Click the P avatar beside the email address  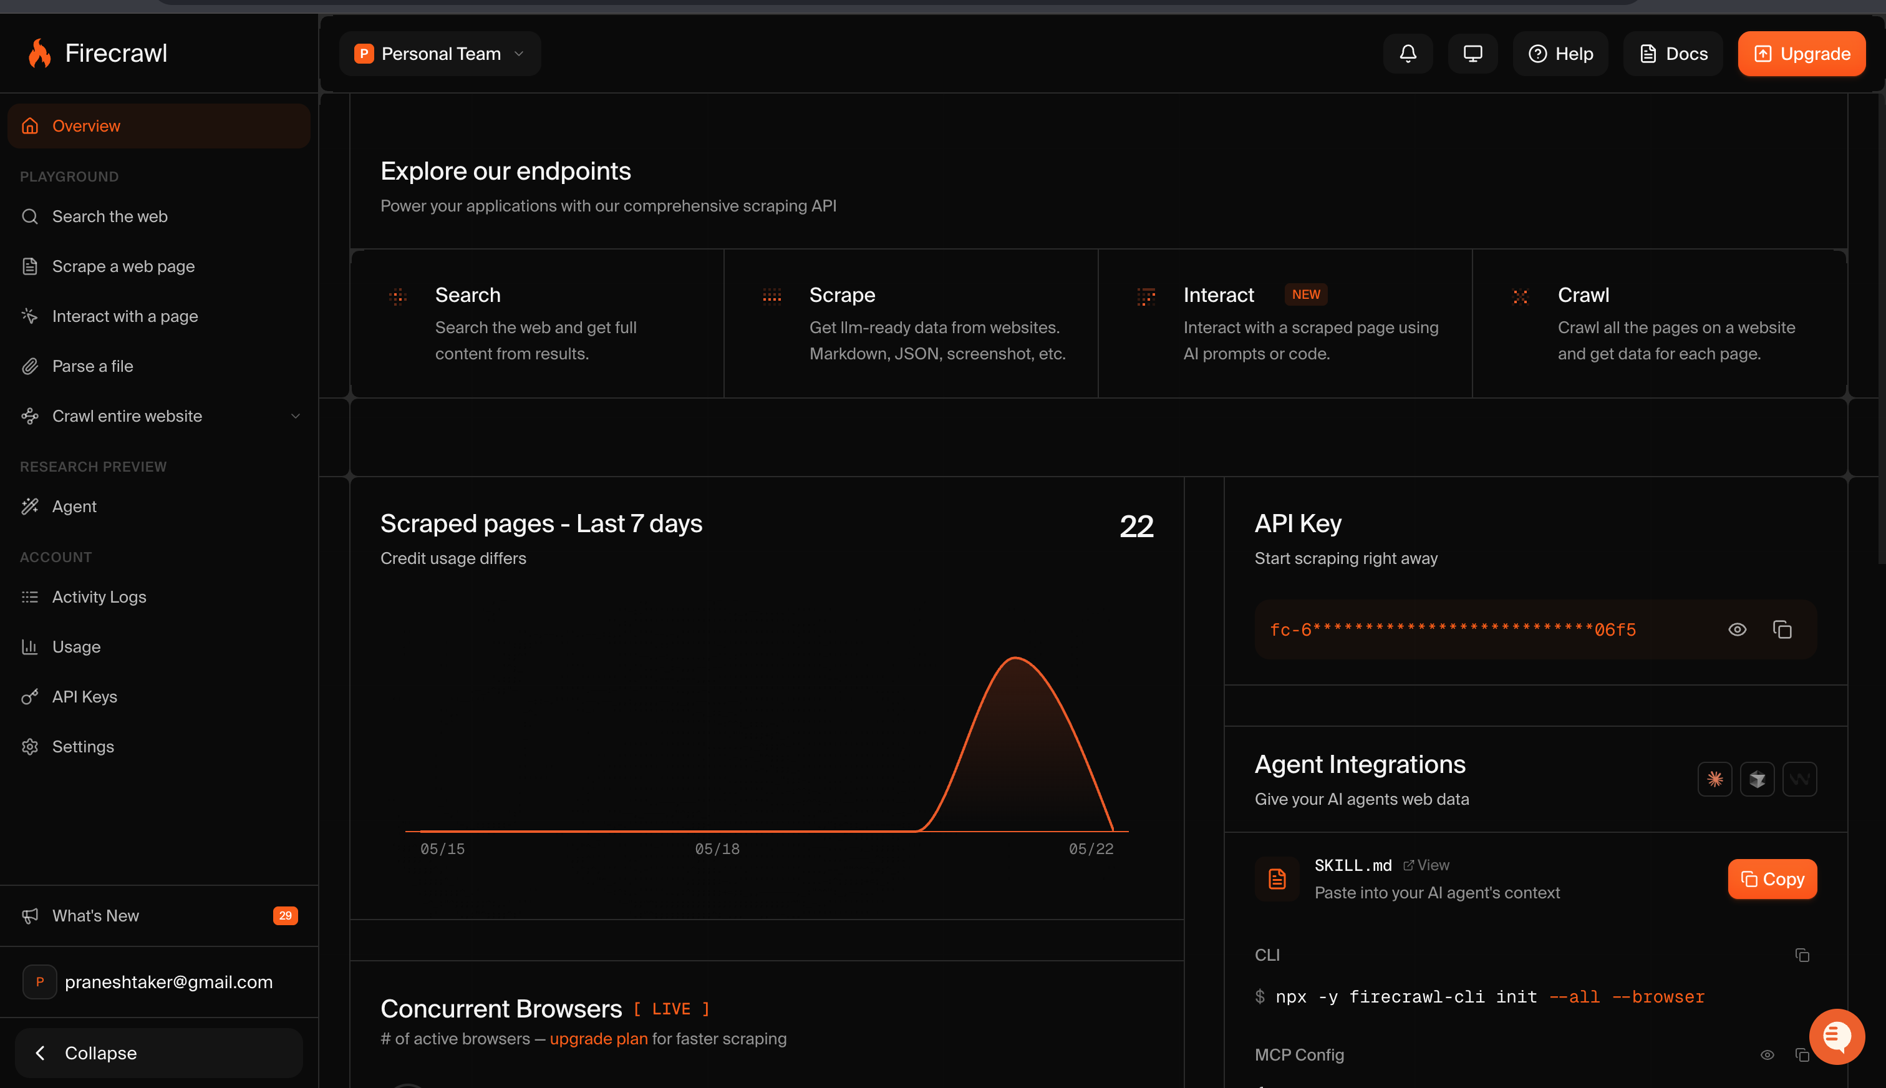click(x=39, y=982)
